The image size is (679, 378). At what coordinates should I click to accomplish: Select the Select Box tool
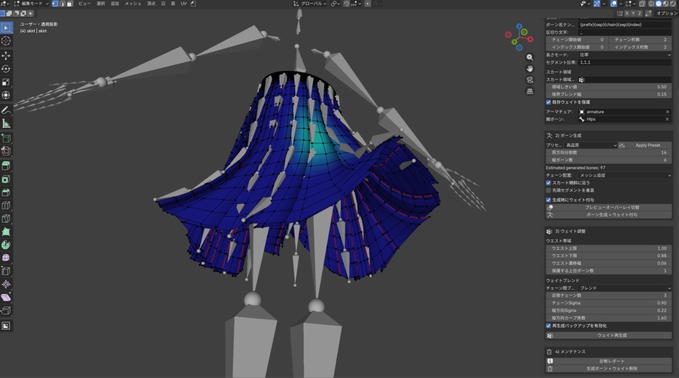[6, 28]
